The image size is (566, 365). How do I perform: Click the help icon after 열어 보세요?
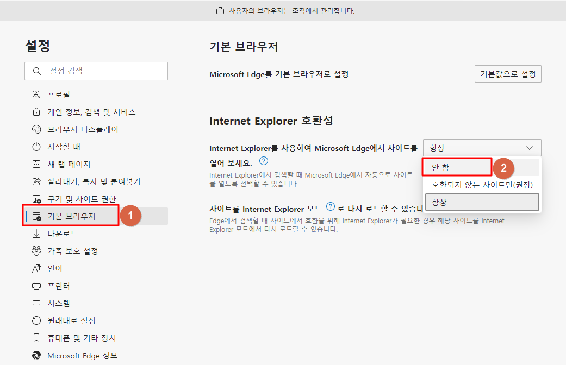tap(264, 161)
